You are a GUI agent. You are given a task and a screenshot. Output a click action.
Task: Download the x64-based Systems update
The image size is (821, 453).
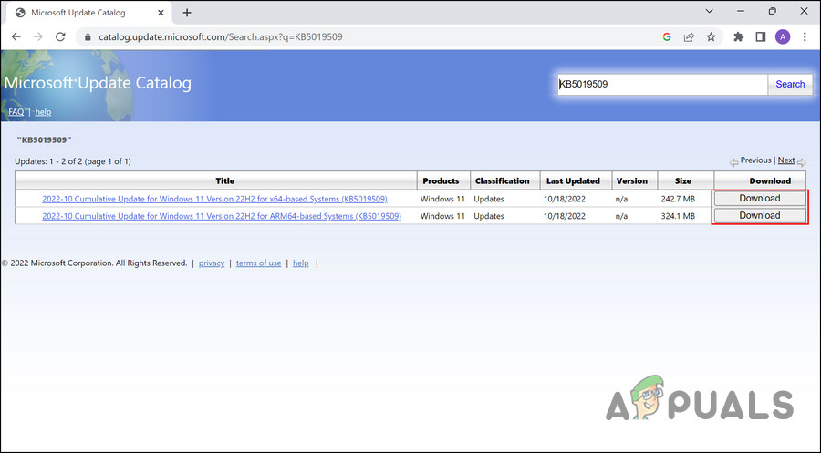[759, 199]
